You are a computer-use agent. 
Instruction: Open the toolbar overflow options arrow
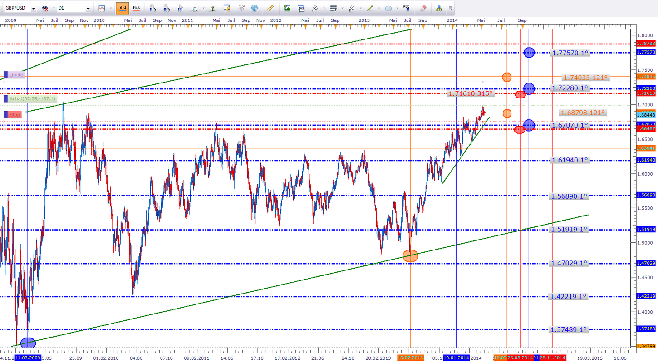[450, 8]
